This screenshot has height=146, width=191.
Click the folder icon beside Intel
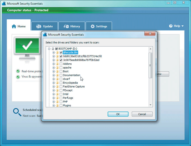(x=57, y=94)
